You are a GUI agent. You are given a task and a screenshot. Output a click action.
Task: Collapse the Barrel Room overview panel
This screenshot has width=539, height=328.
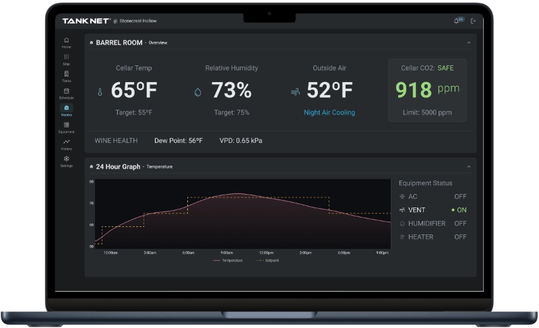point(468,42)
